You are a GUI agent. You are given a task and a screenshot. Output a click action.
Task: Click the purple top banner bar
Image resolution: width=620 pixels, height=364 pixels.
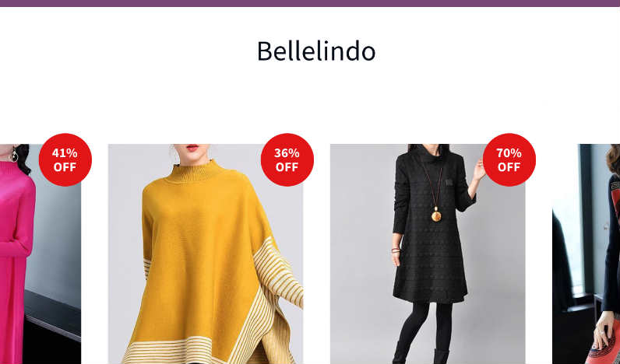[310, 3]
